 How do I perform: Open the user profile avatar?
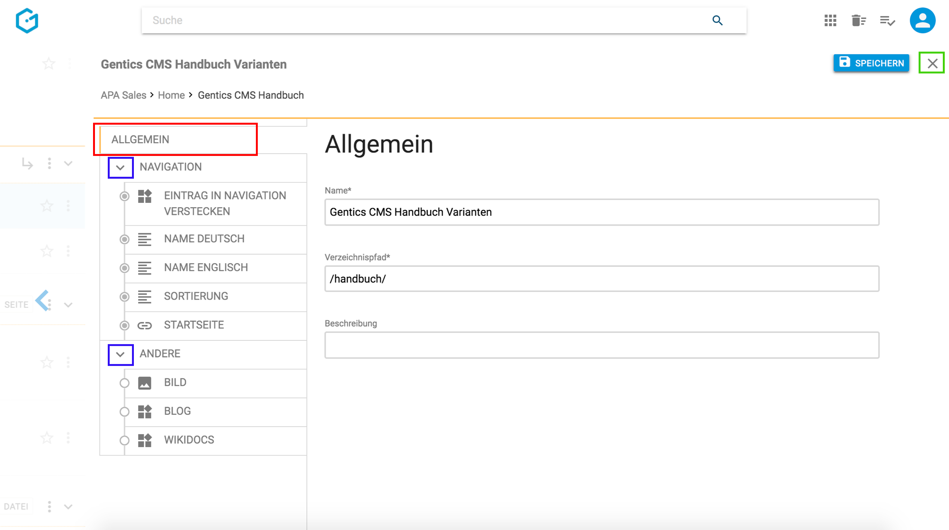(922, 20)
